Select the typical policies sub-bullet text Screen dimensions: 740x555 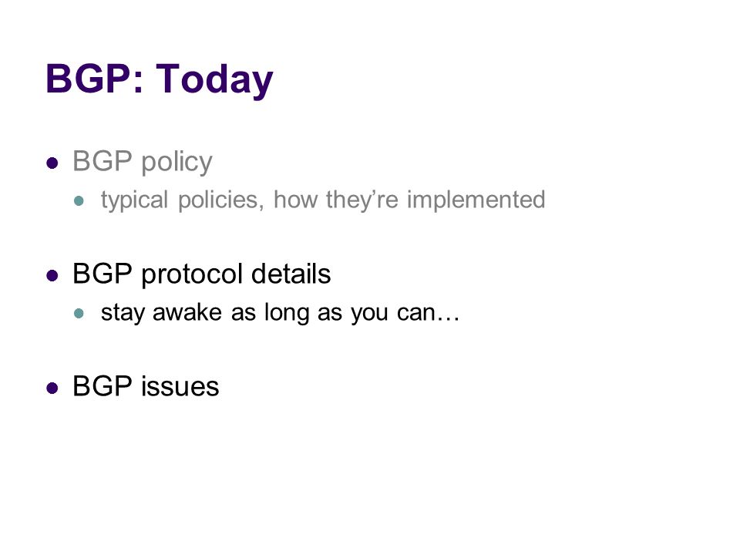point(323,200)
